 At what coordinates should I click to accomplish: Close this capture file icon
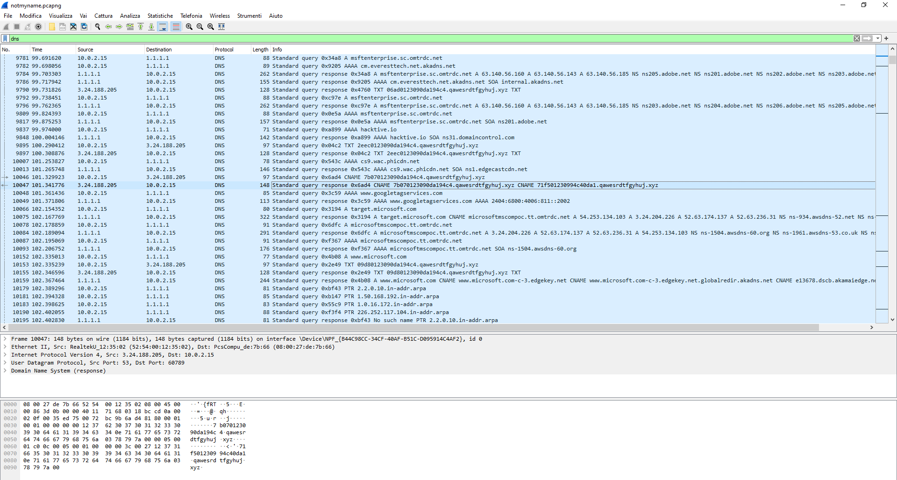73,27
